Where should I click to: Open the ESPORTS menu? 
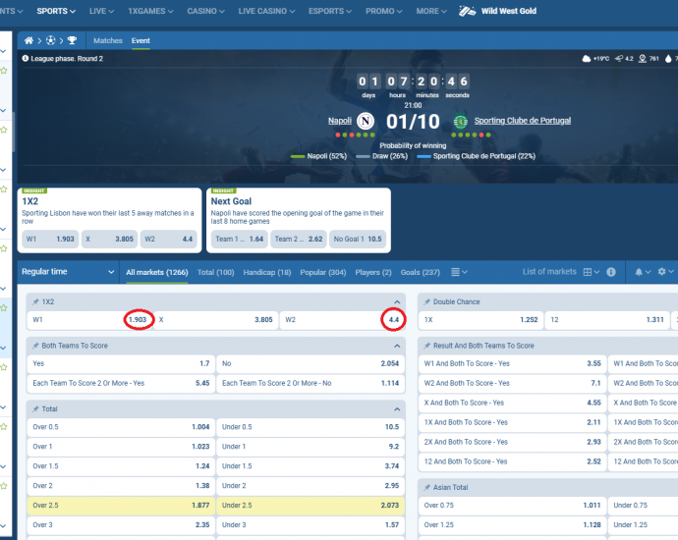click(x=330, y=11)
